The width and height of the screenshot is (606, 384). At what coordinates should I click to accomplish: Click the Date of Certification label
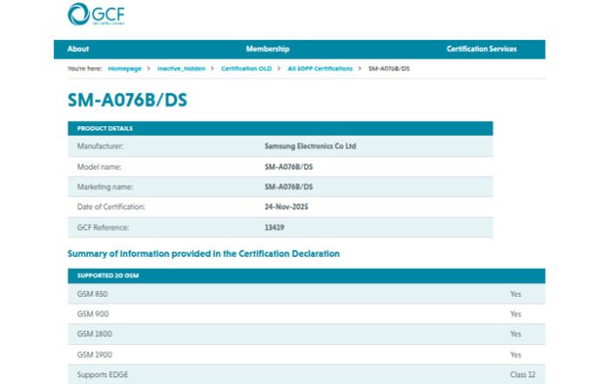click(x=111, y=206)
